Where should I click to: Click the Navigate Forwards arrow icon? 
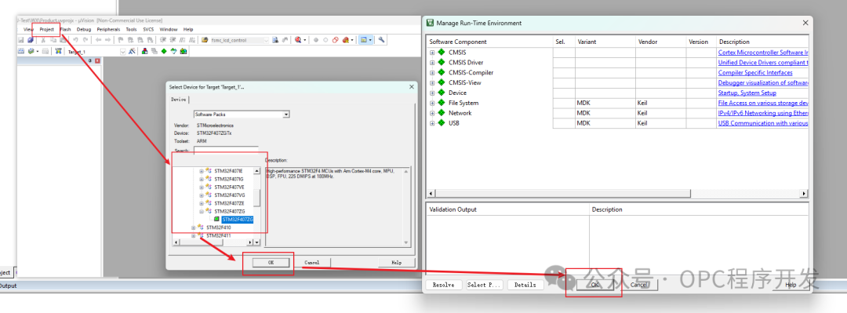(x=108, y=40)
